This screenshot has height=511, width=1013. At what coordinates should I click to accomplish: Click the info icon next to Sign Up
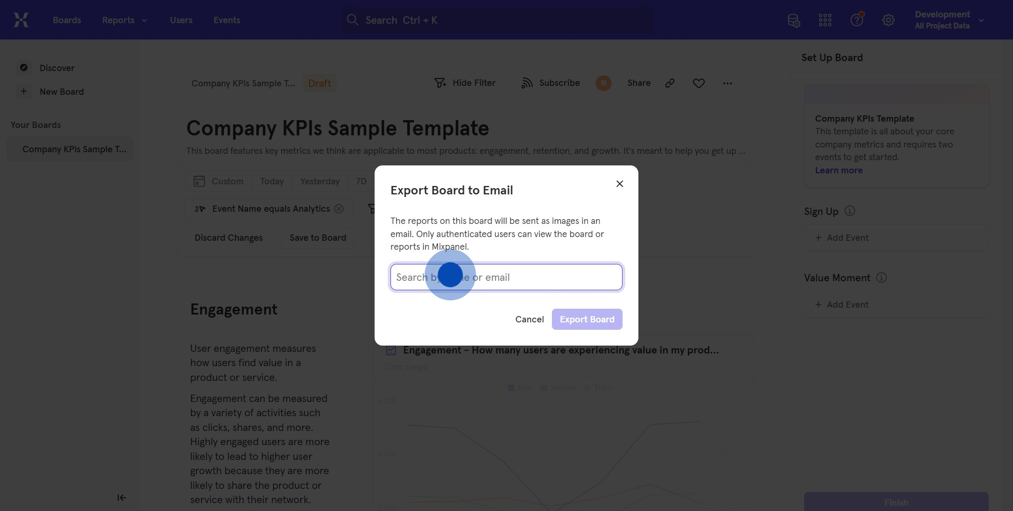coord(850,211)
